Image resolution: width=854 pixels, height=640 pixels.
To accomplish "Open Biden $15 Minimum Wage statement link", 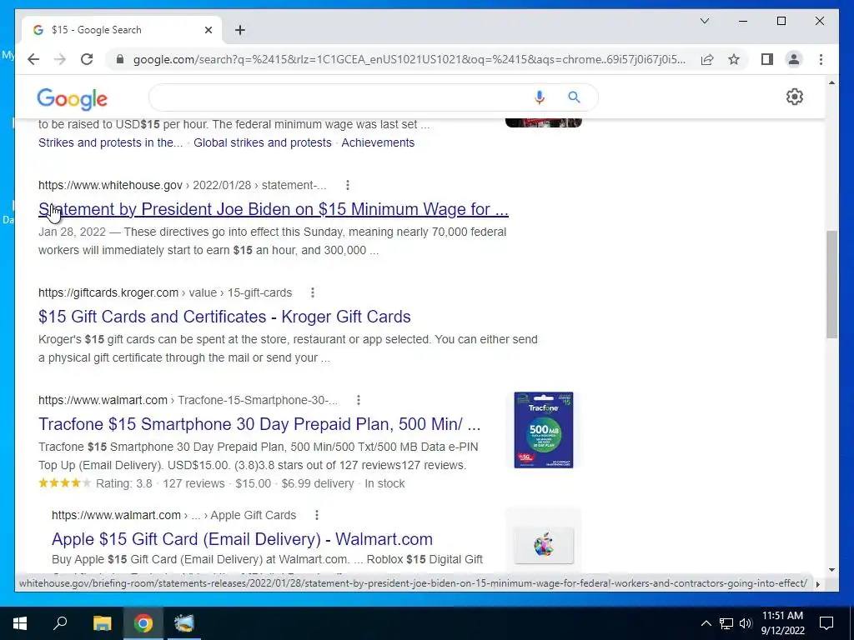I will tap(274, 209).
